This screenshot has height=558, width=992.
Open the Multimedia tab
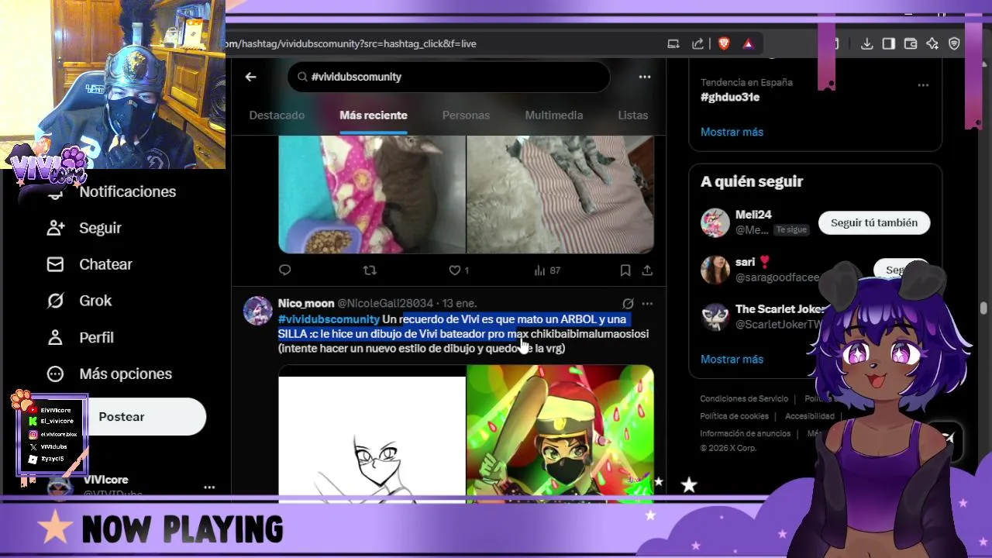(554, 115)
